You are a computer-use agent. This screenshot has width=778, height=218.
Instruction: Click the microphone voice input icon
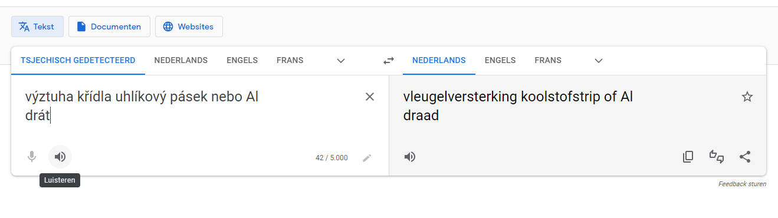coord(32,157)
